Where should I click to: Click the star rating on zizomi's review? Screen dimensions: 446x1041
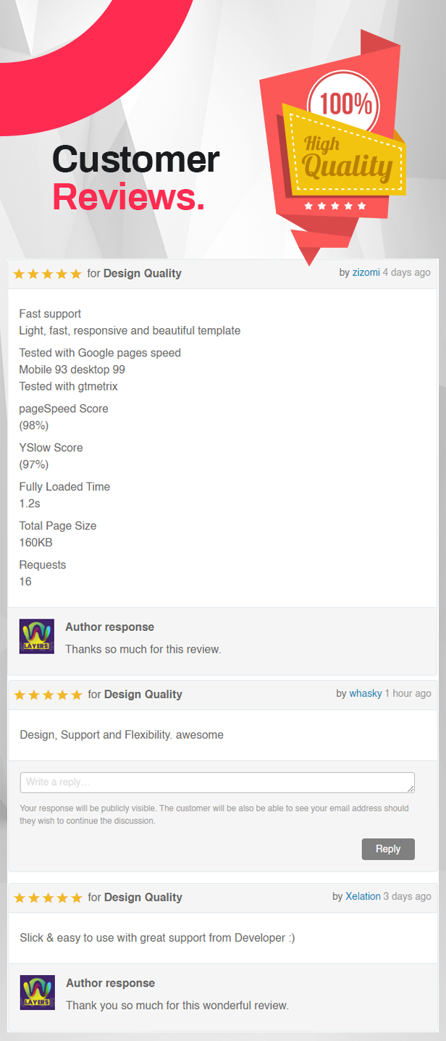[48, 274]
